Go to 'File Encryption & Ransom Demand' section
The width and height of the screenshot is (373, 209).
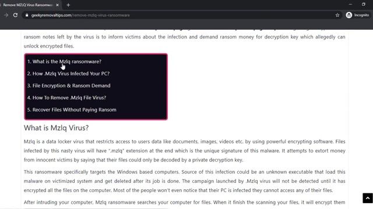tap(69, 86)
